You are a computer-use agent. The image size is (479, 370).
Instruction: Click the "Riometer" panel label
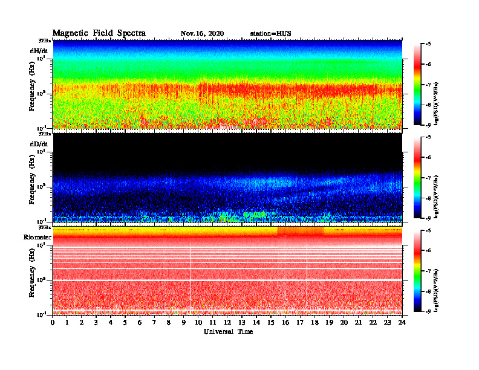point(37,237)
